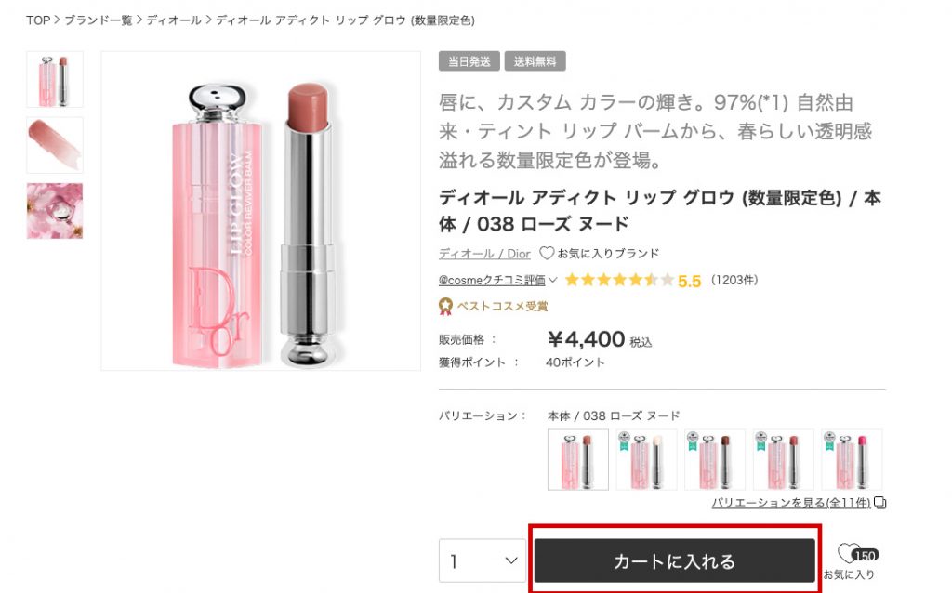
Task: Go to ブランド一覧 breadcrumb item
Action: [x=98, y=20]
